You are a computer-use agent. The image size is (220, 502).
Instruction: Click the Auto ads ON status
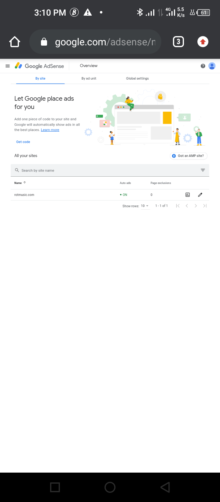tap(124, 195)
